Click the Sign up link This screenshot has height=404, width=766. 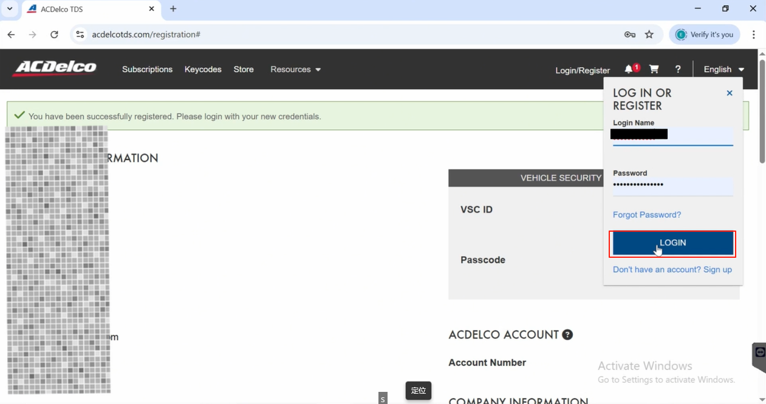pyautogui.click(x=717, y=269)
